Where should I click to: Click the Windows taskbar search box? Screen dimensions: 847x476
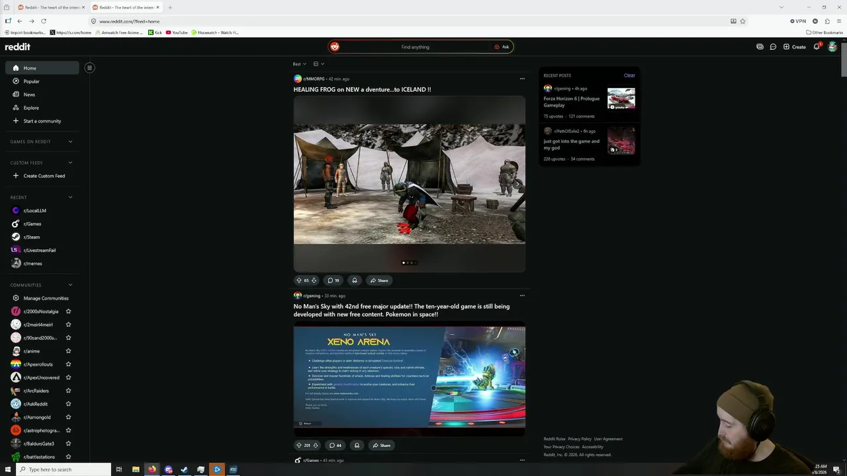coord(64,469)
